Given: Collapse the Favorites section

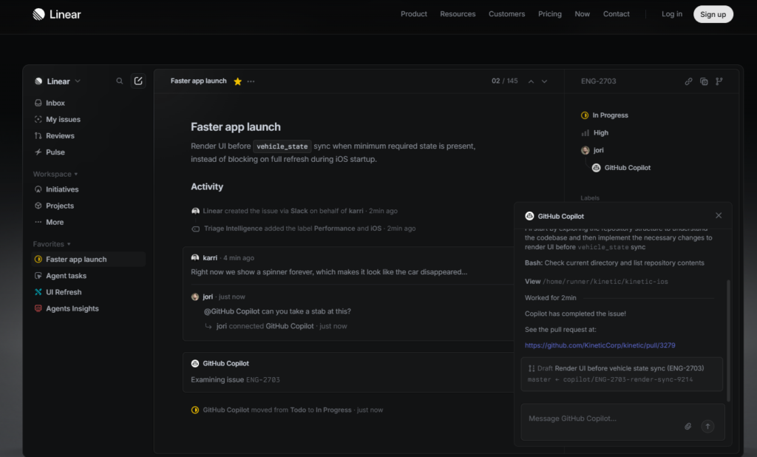Looking at the screenshot, I should click(x=52, y=244).
